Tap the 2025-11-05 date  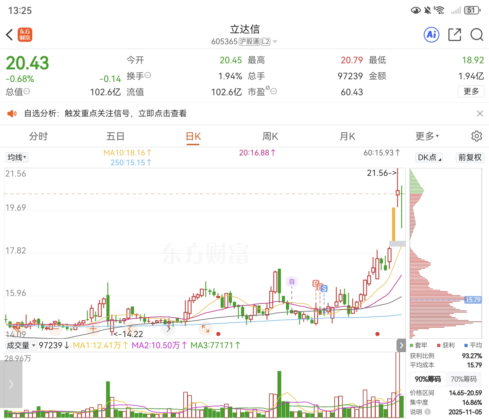click(465, 412)
